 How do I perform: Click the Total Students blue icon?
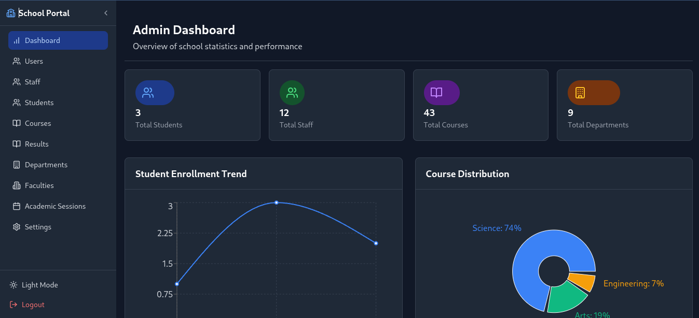(154, 92)
